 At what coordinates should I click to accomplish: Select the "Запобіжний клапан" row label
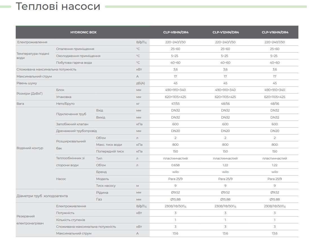tap(72, 124)
